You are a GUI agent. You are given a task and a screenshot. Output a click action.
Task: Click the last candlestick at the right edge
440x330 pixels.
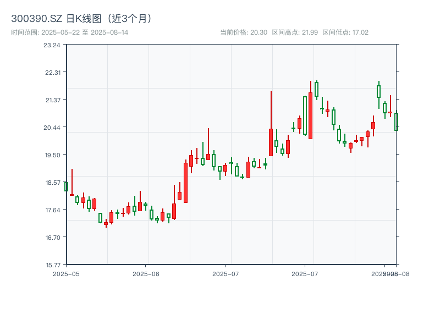click(x=396, y=122)
